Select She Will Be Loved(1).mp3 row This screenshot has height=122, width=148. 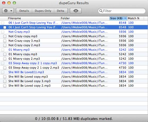(74, 72)
